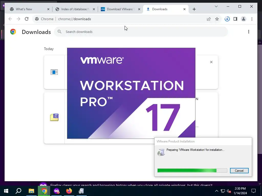The height and width of the screenshot is (196, 262).
Task: Open the downloads bubble in toolbar
Action: pyautogui.click(x=227, y=19)
